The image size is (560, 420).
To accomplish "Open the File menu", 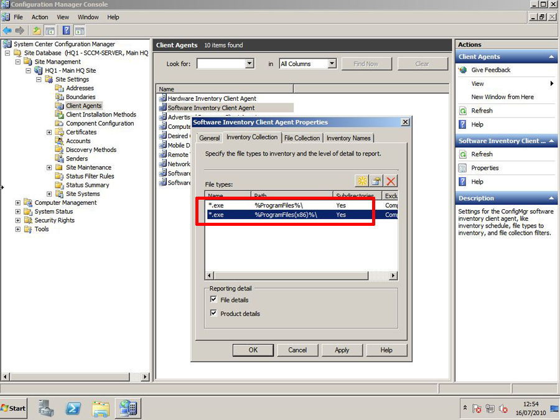I will pyautogui.click(x=18, y=17).
